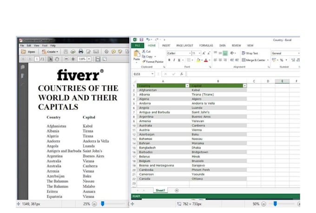The image size is (316, 213).
Task: Click the new sheet plus icon
Action: [x=177, y=190]
